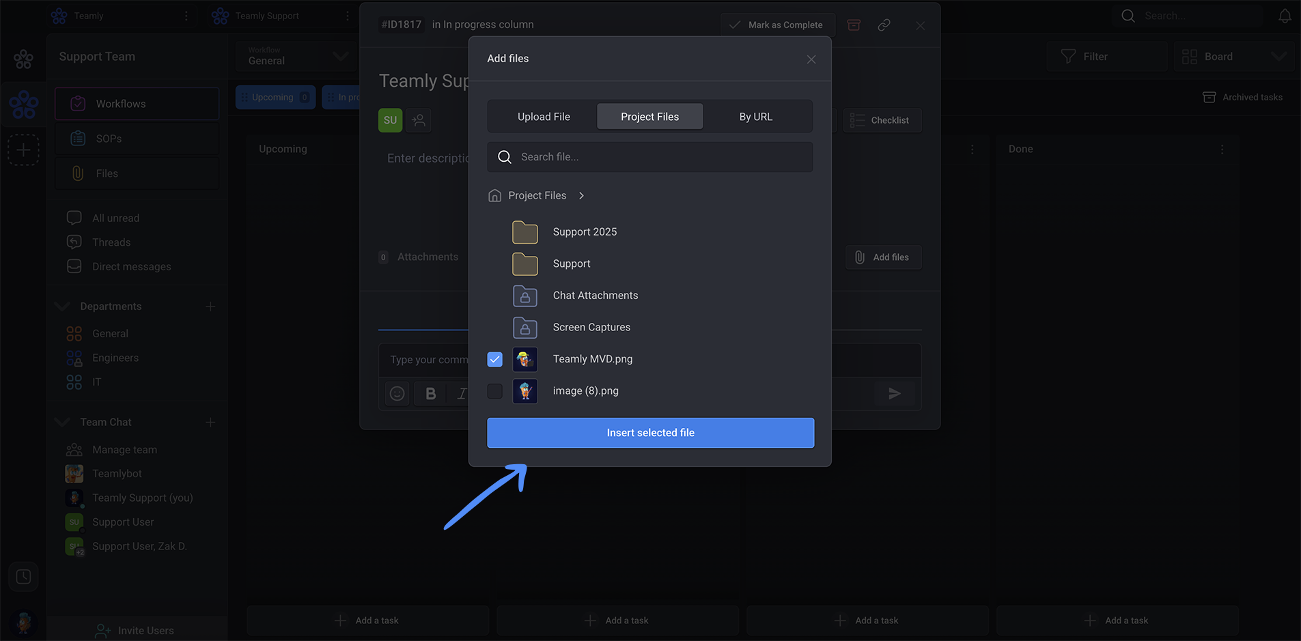Click the notifications bell icon
Viewport: 1301px width, 641px height.
1285,16
